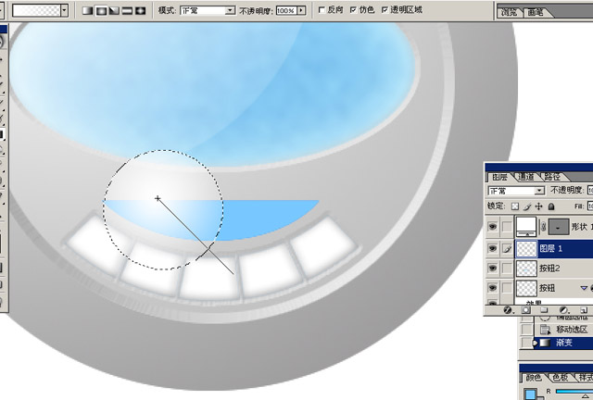
Task: Switch to the 浏览 palette tab
Action: click(510, 12)
